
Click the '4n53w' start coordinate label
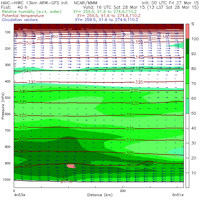click(x=19, y=195)
